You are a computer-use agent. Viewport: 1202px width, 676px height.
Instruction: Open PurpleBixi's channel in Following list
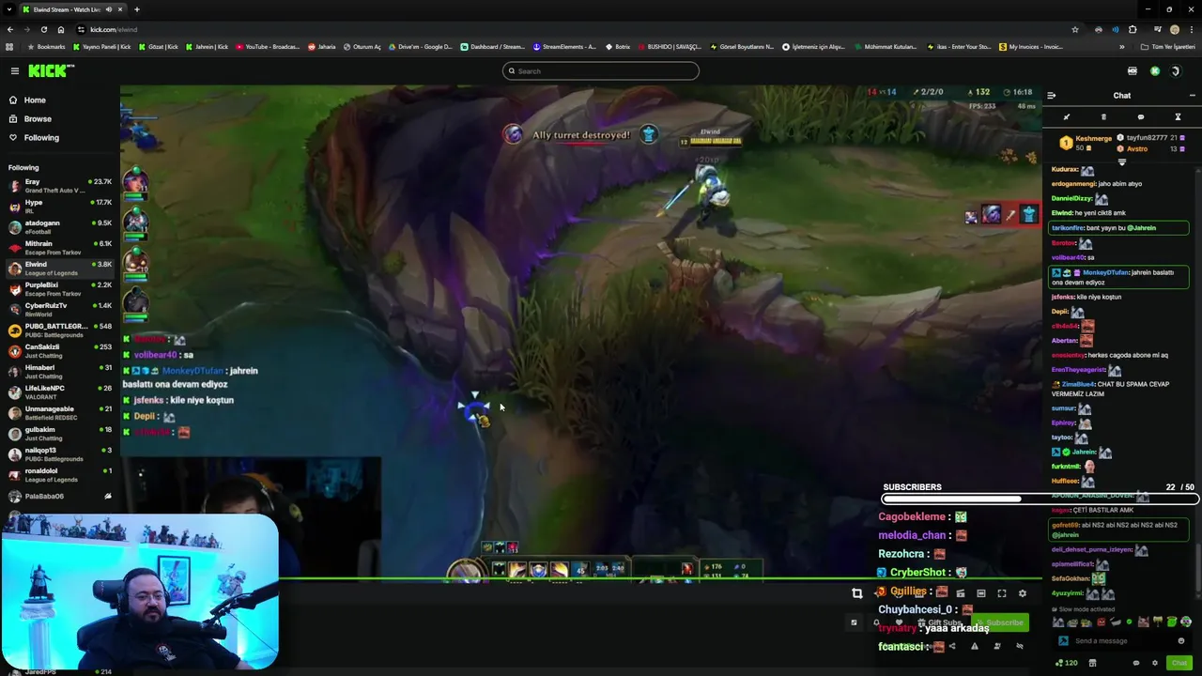click(59, 289)
